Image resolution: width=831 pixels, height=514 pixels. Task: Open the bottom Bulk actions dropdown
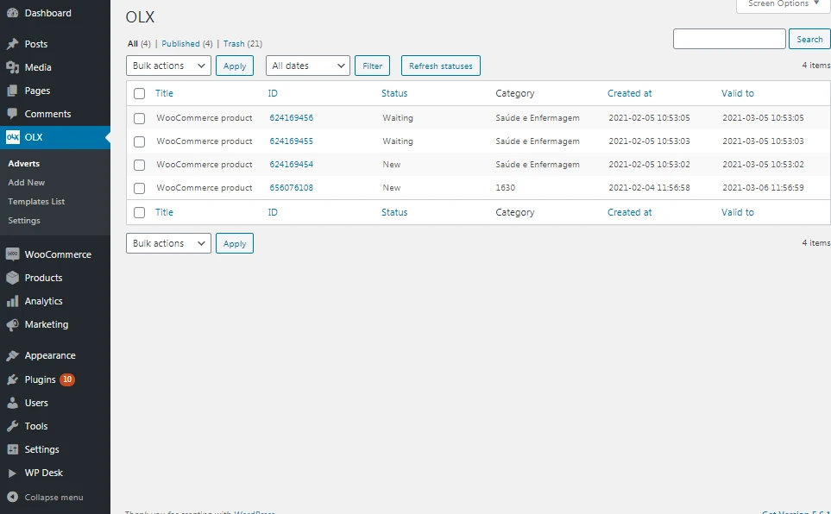168,243
